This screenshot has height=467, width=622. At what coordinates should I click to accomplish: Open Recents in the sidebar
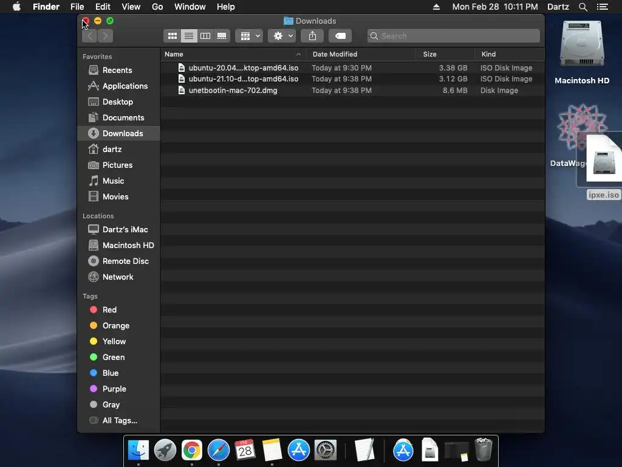pos(117,71)
